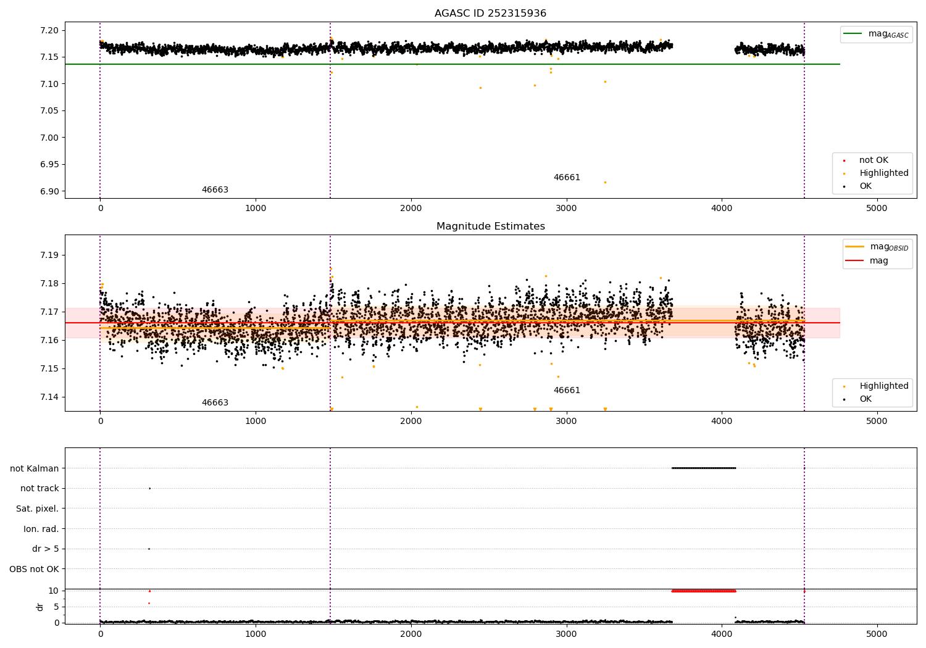Select 'not OK' legend entry in top plot

pyautogui.click(x=874, y=160)
